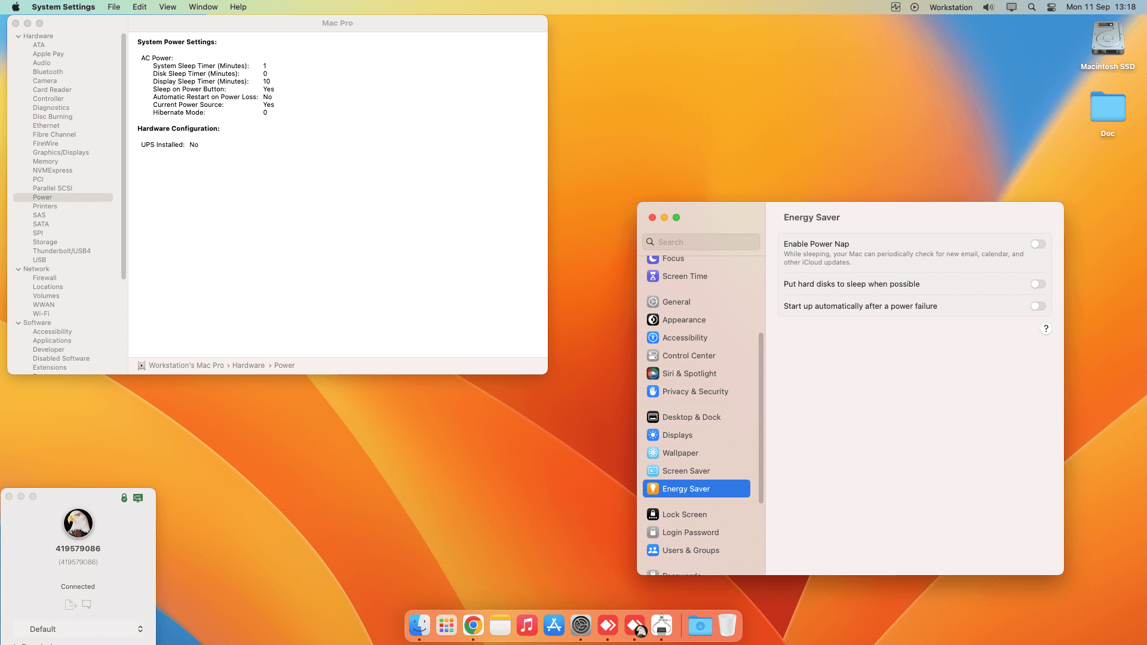
Task: Launch Google Chrome from the Dock
Action: tap(473, 625)
